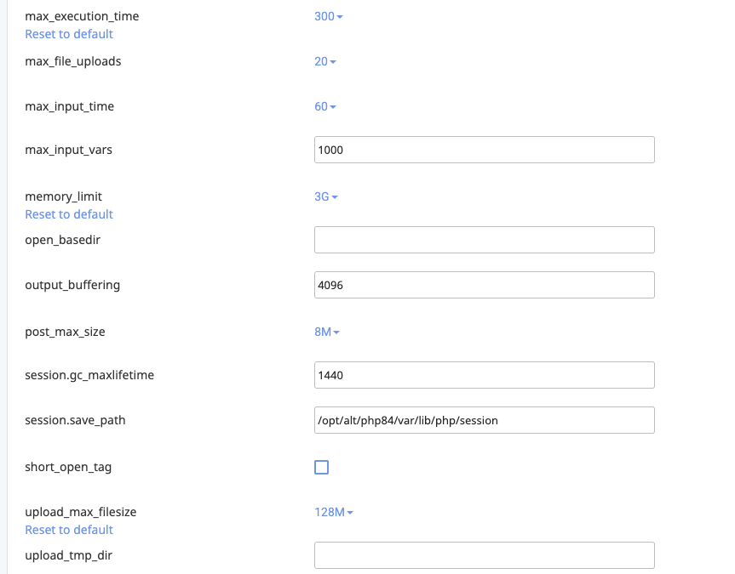Click the output_buffering label
The image size is (735, 574).
click(72, 285)
